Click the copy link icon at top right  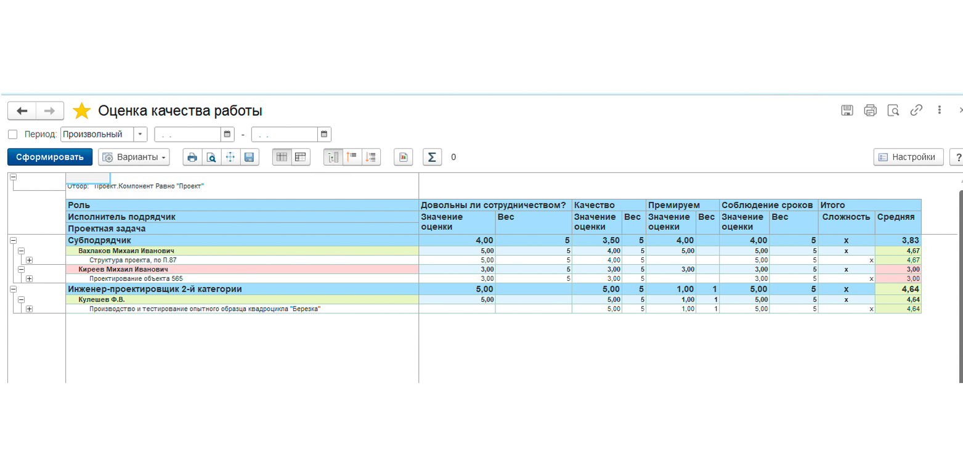(916, 110)
